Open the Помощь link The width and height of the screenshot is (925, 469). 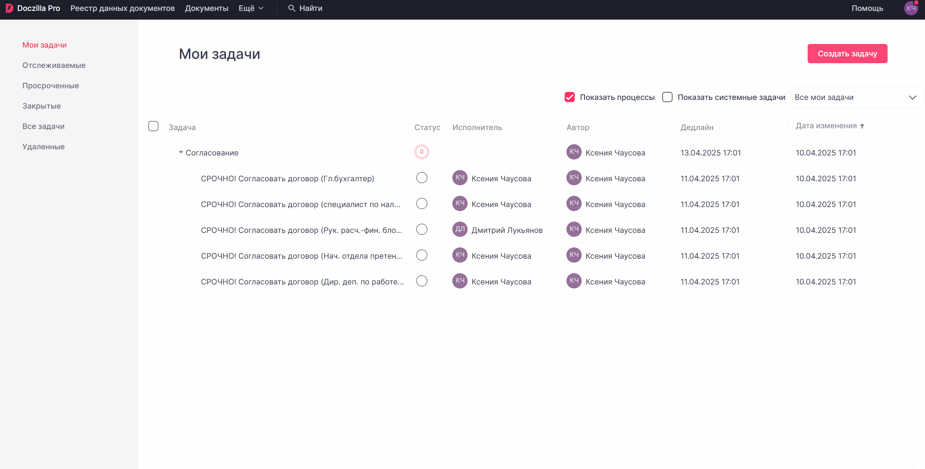[x=867, y=8]
